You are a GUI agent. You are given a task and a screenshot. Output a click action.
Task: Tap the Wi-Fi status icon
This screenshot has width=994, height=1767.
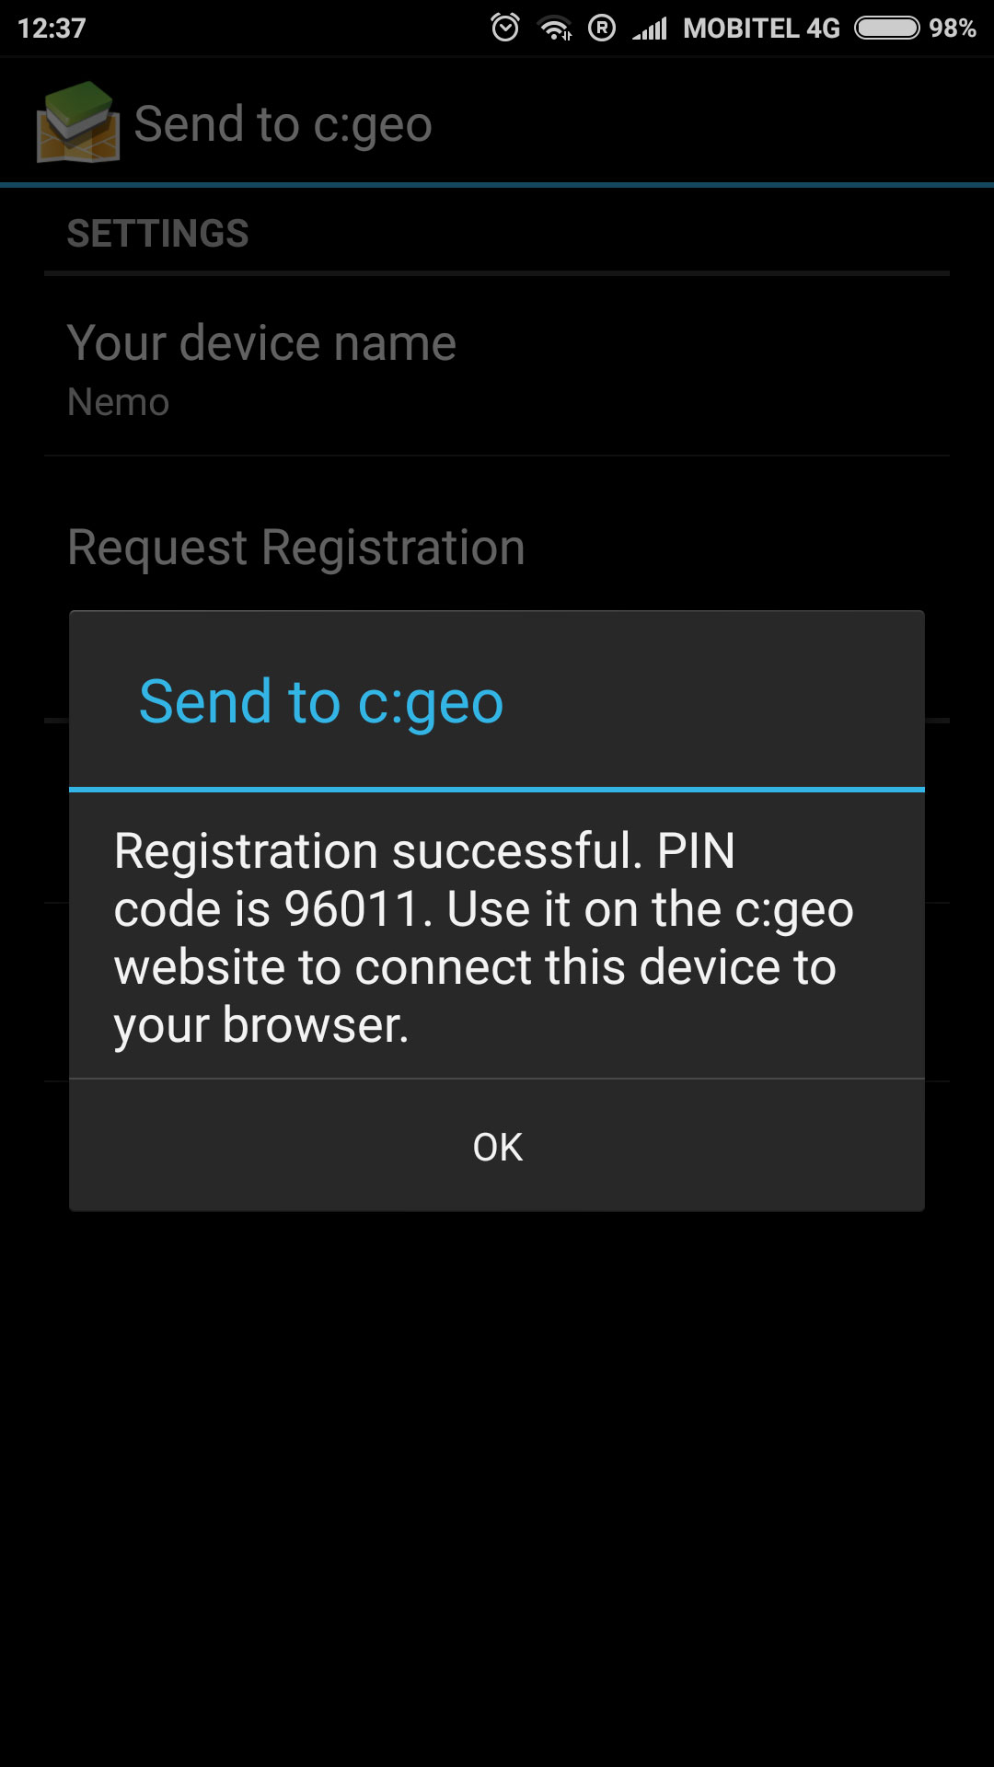point(555,29)
